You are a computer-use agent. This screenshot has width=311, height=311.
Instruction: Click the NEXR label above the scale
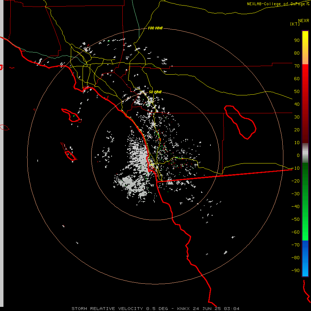[303, 20]
